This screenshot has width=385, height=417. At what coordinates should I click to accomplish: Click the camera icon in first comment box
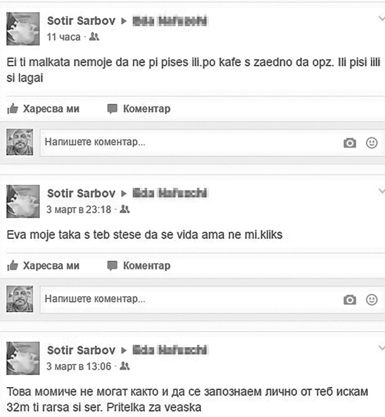point(350,143)
